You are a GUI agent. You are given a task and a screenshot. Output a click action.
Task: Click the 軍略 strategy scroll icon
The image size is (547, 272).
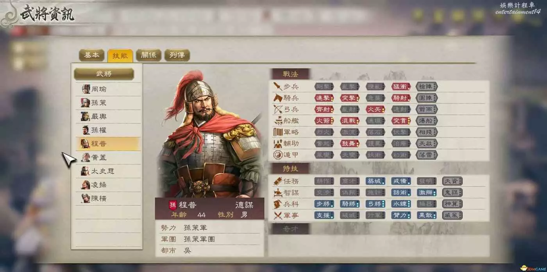(278, 132)
